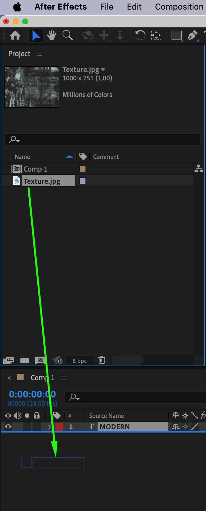Toggle the shy switch on MODERN layer
Viewport: 206px width, 511px height.
tap(175, 427)
